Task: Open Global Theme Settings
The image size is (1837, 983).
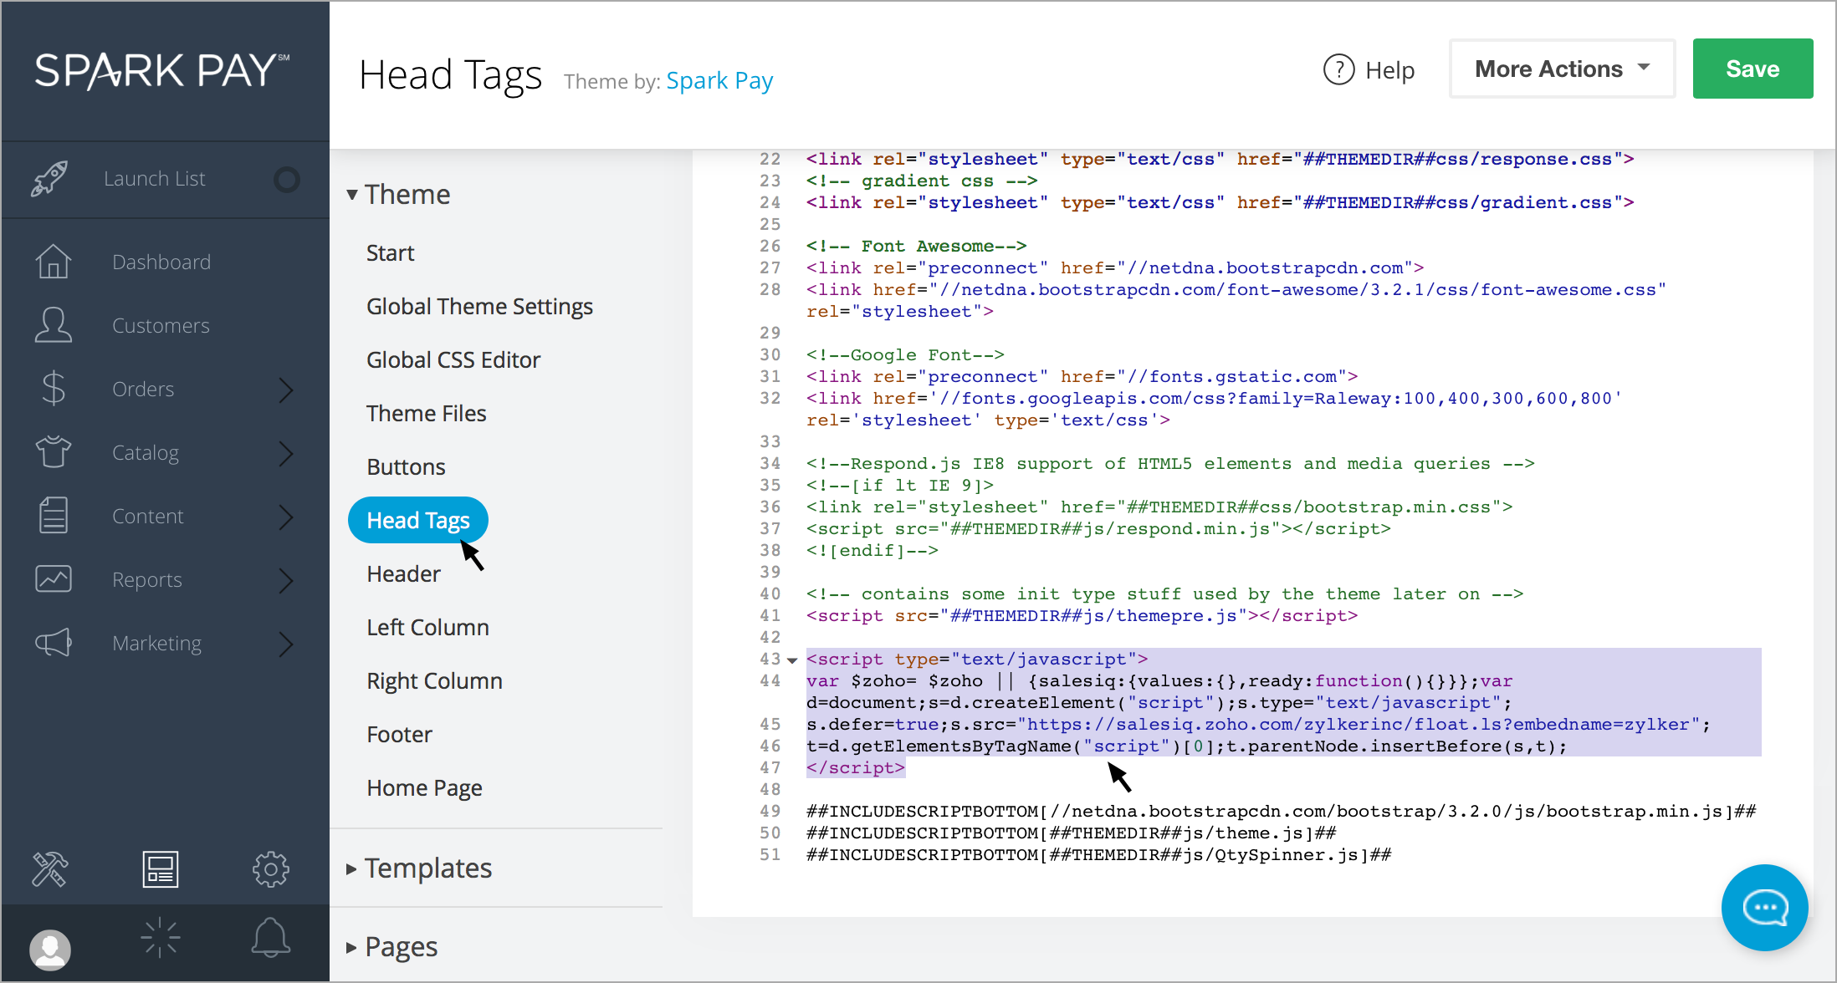Action: [479, 306]
